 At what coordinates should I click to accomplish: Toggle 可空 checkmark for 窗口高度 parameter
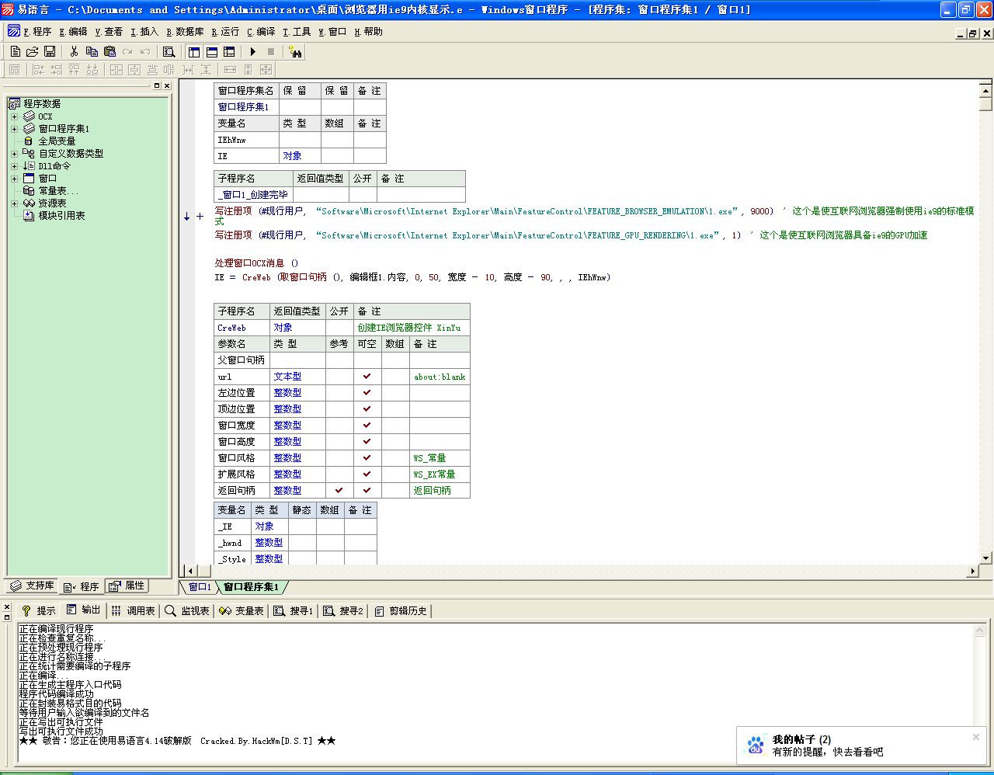pos(367,441)
